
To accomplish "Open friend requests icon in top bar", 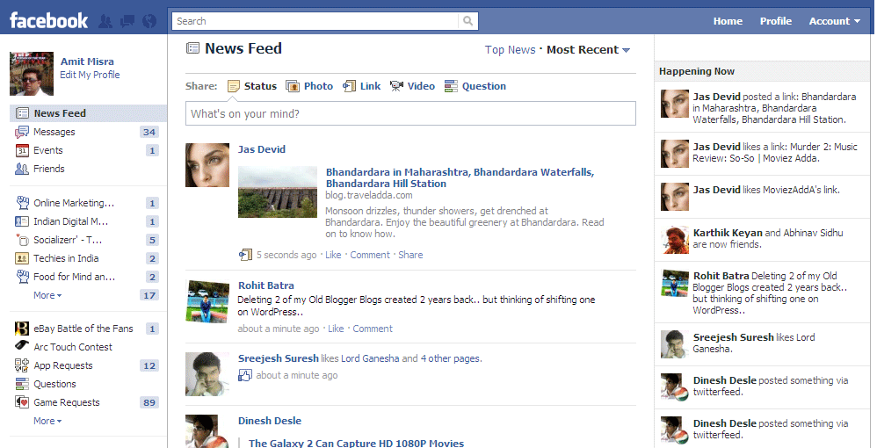I will tap(105, 21).
